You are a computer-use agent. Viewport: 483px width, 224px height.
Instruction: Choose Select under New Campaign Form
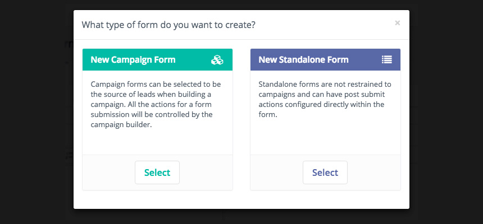tap(157, 172)
